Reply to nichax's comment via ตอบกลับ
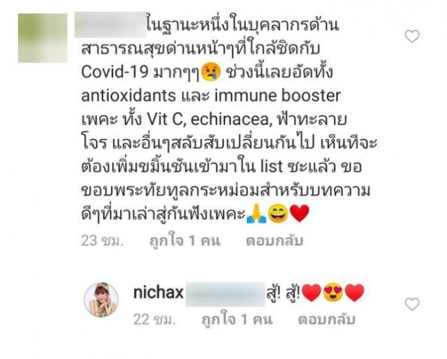 (327, 319)
